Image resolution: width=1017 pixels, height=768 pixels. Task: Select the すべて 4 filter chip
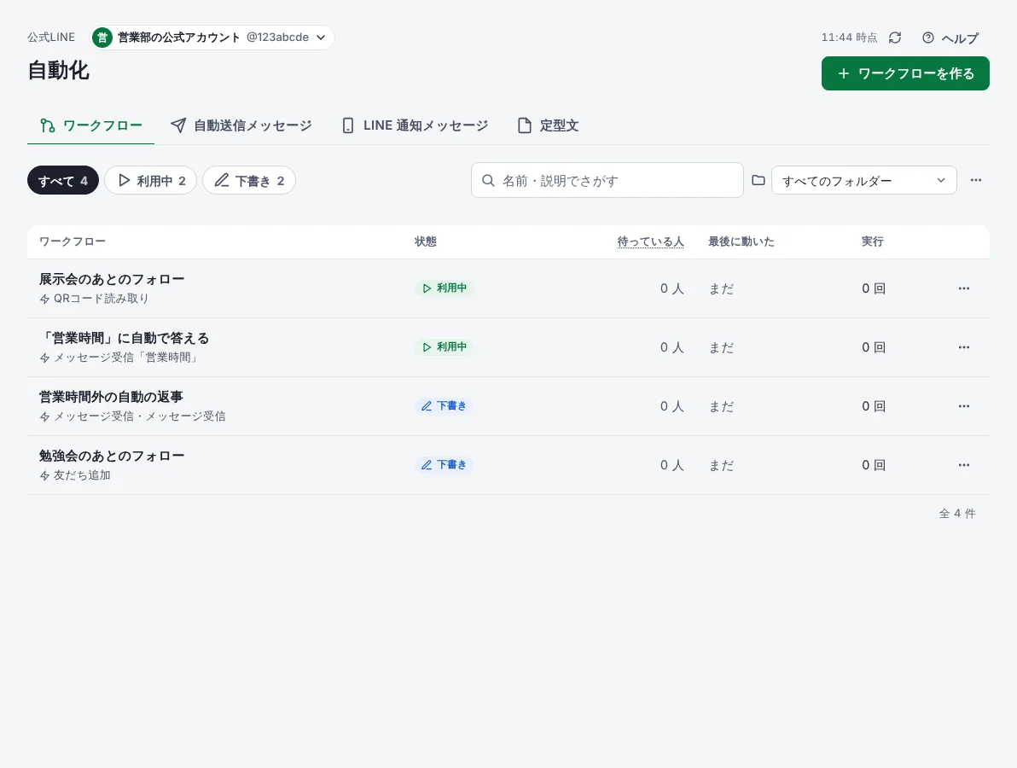coord(63,180)
